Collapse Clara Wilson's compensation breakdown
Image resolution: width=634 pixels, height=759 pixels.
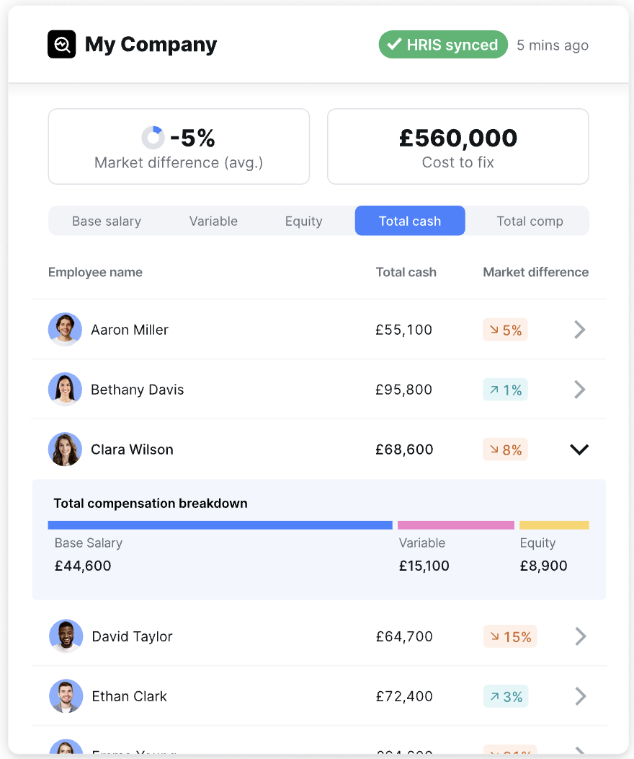(x=579, y=449)
